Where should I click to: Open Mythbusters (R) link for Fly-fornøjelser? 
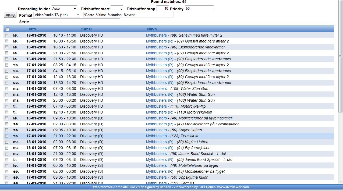(160, 148)
